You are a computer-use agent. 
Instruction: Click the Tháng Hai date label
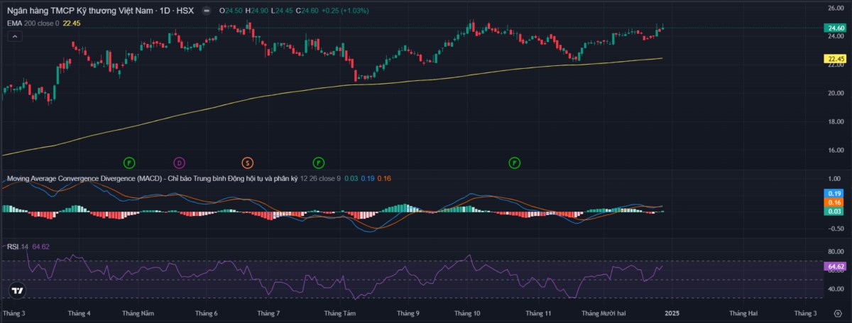tap(743, 313)
